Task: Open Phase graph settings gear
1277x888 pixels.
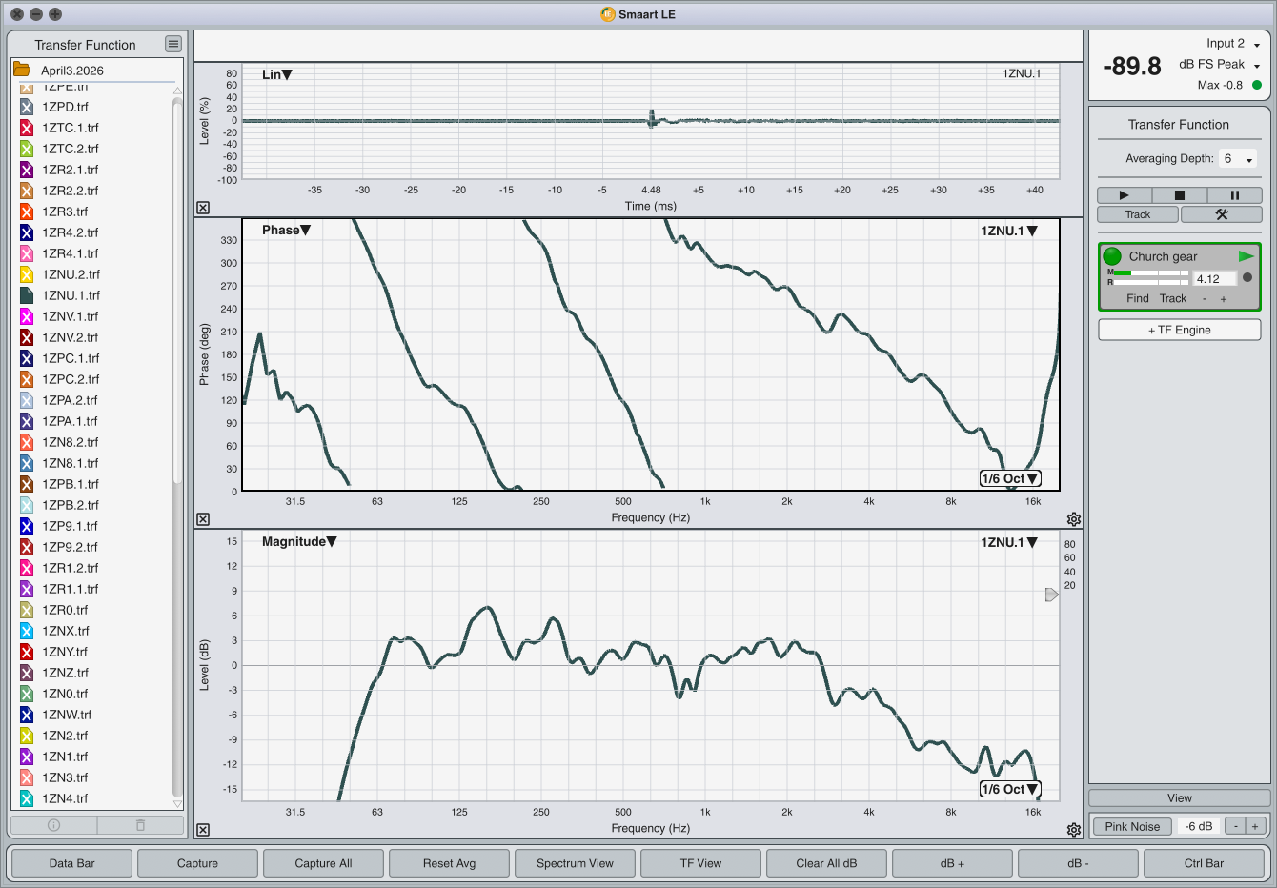Action: [x=1074, y=519]
